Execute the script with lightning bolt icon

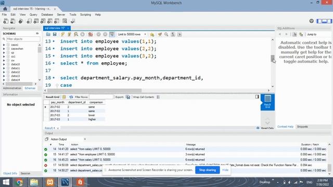[62, 34]
